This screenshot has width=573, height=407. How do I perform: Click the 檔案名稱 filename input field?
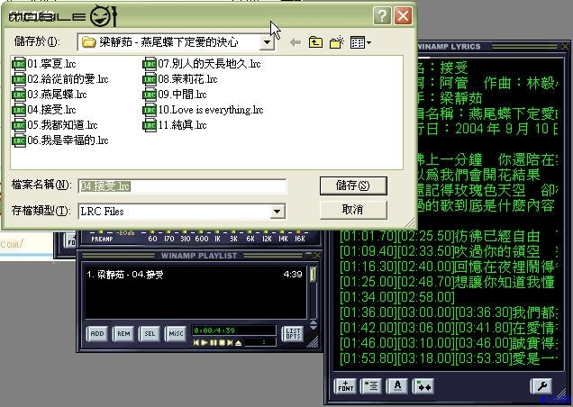182,186
